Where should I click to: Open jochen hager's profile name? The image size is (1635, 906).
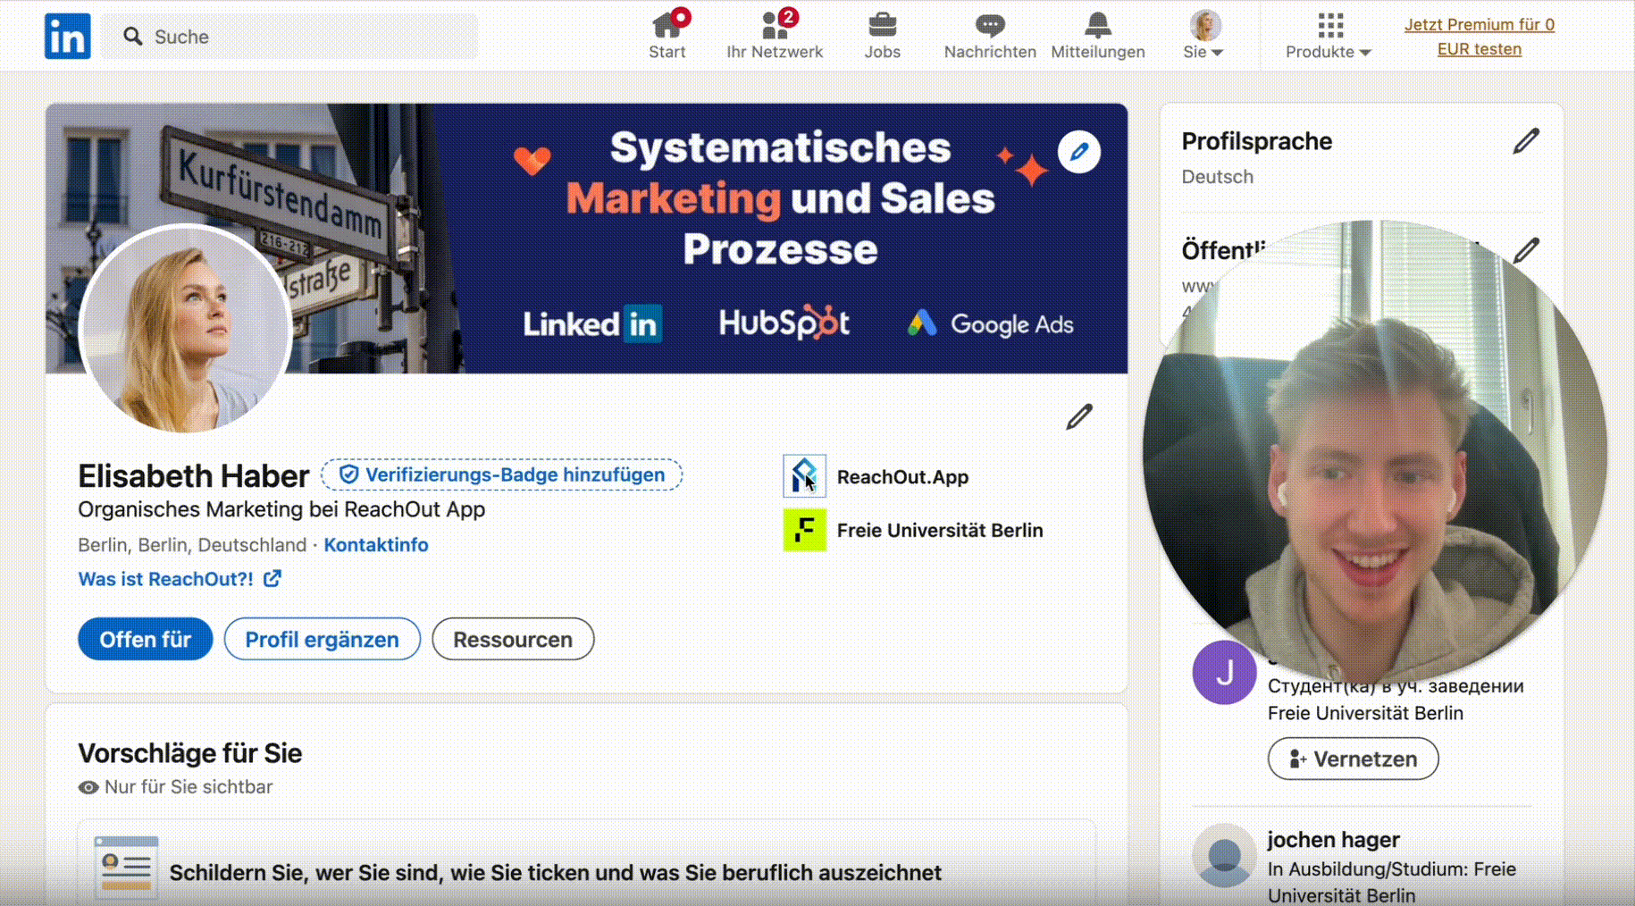(1333, 840)
